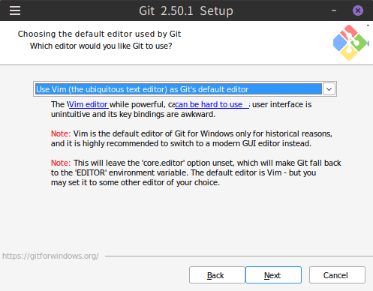Click 'Which editor would you like Git to use?' text

(x=101, y=46)
